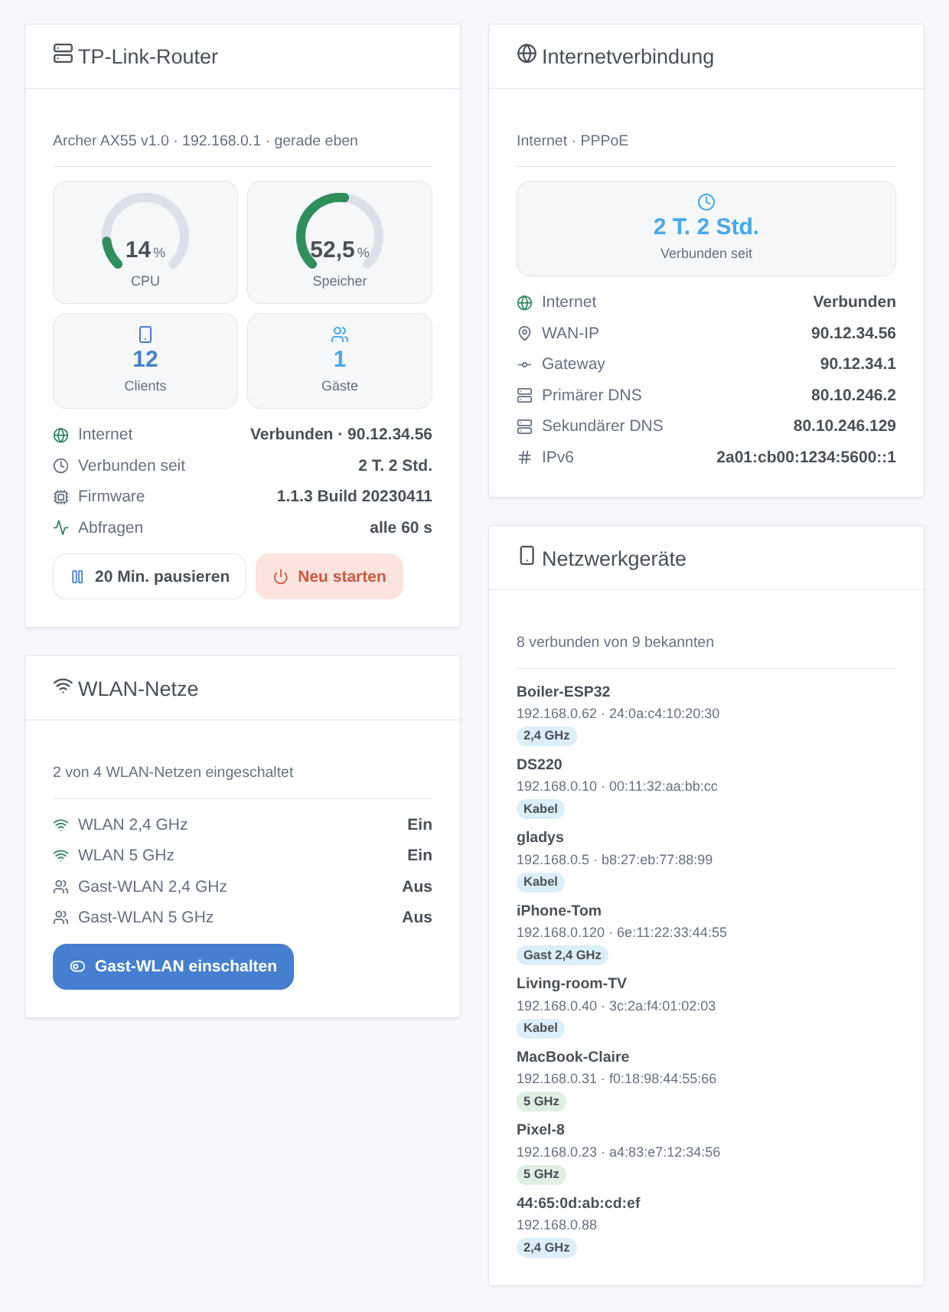The height and width of the screenshot is (1312, 949).
Task: Click the Kabel badge under DS220
Action: (x=540, y=809)
